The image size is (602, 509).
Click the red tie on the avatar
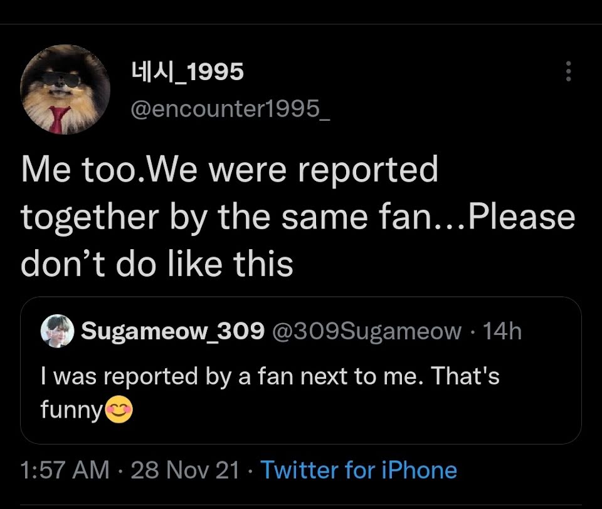(60, 119)
